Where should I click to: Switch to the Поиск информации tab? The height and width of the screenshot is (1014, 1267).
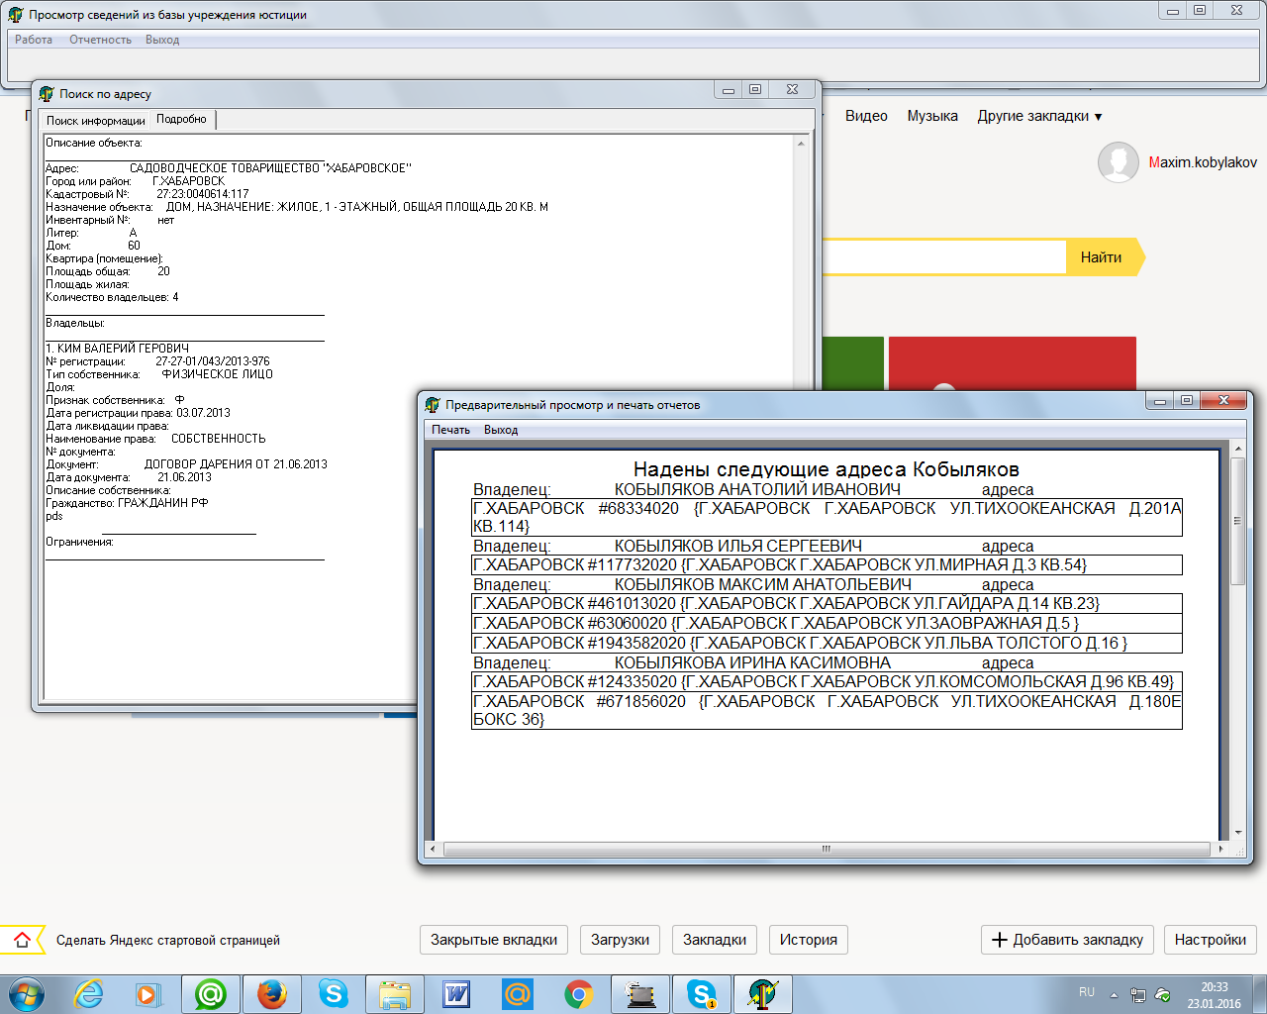click(x=95, y=121)
